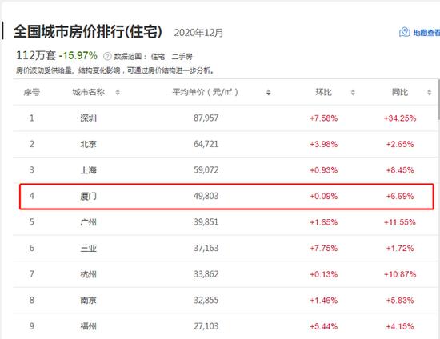Open the 三亚 city entry
Screen dimensions: 440x339
tap(88, 249)
